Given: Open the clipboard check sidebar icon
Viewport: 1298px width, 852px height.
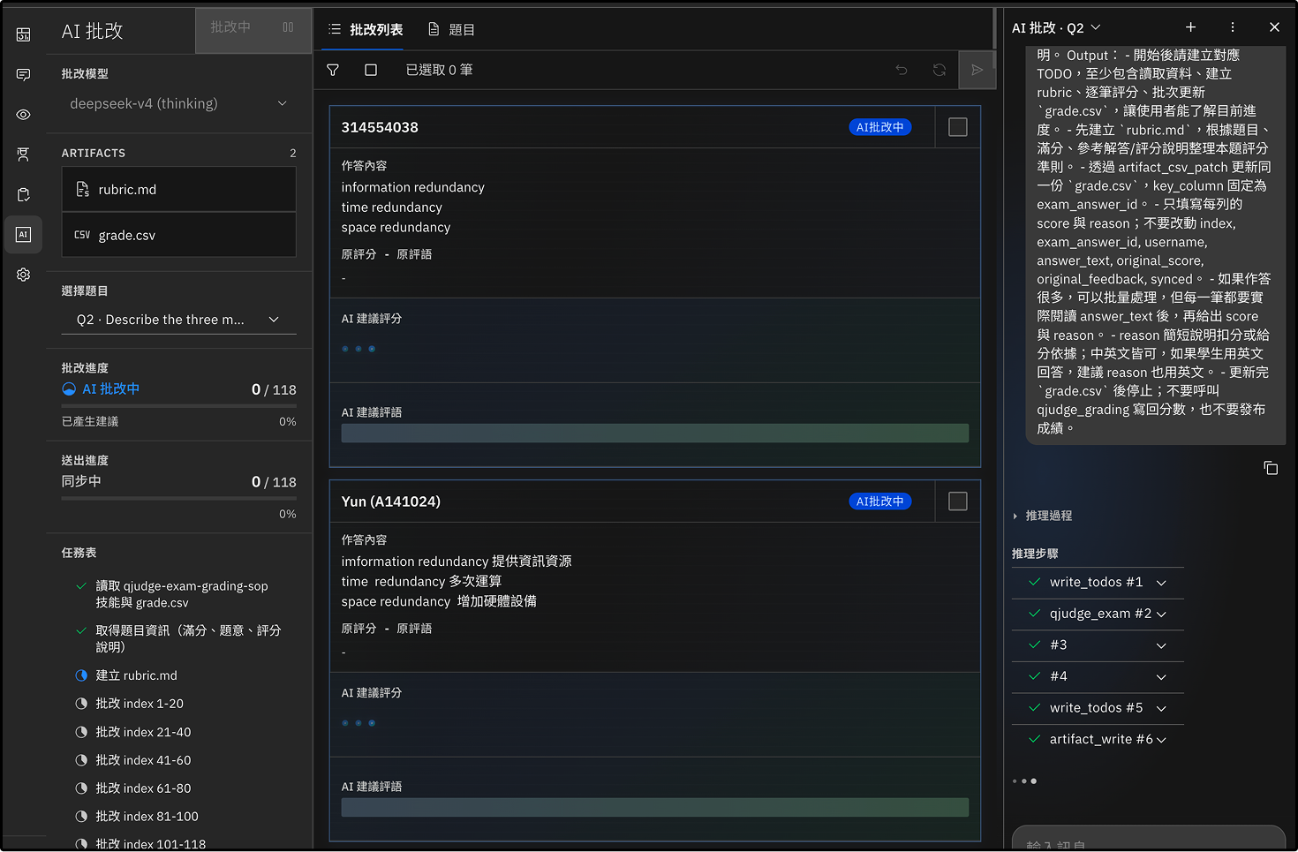Looking at the screenshot, I should coord(23,194).
